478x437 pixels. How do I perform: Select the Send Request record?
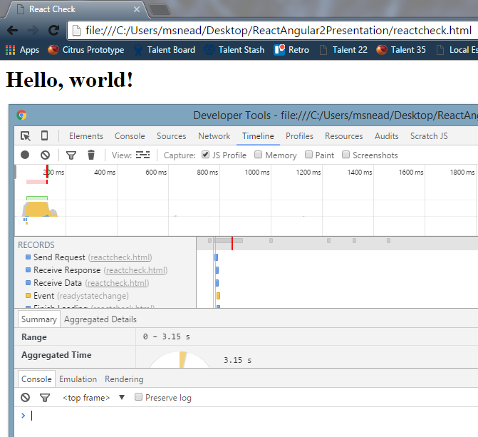[105, 257]
